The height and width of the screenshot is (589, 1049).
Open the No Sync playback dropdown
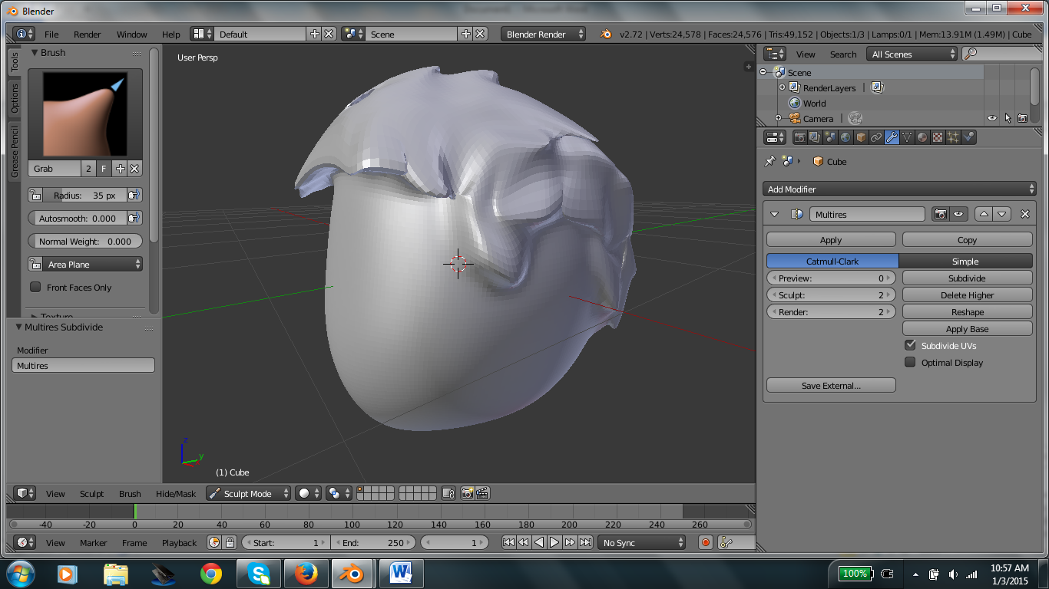click(642, 542)
